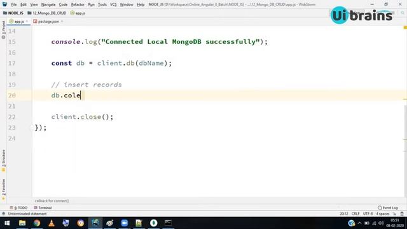Open the command prompt taskbar icon
Viewport: 407px width, 229px height.
(x=168, y=223)
